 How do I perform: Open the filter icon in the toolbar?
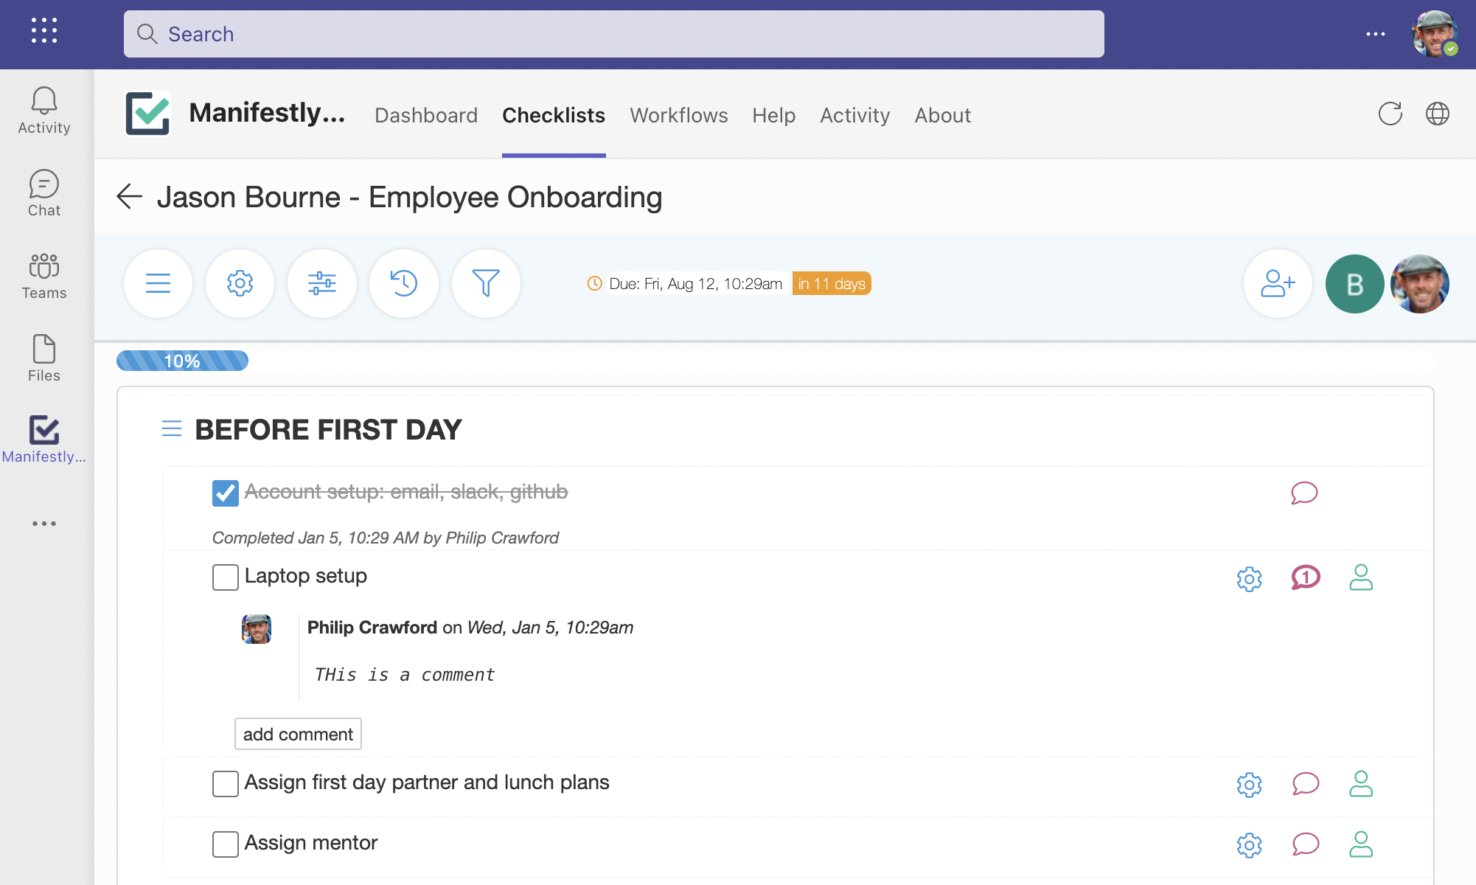pyautogui.click(x=486, y=283)
